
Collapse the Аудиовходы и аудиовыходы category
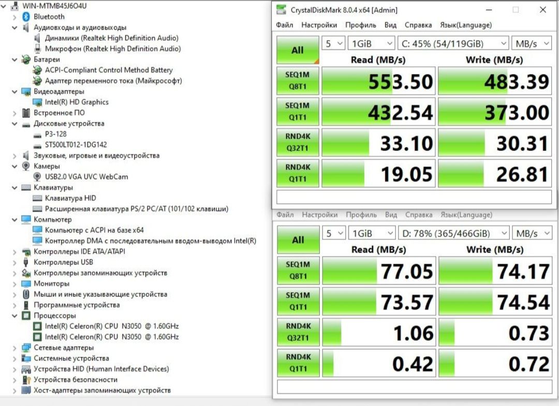click(x=14, y=27)
